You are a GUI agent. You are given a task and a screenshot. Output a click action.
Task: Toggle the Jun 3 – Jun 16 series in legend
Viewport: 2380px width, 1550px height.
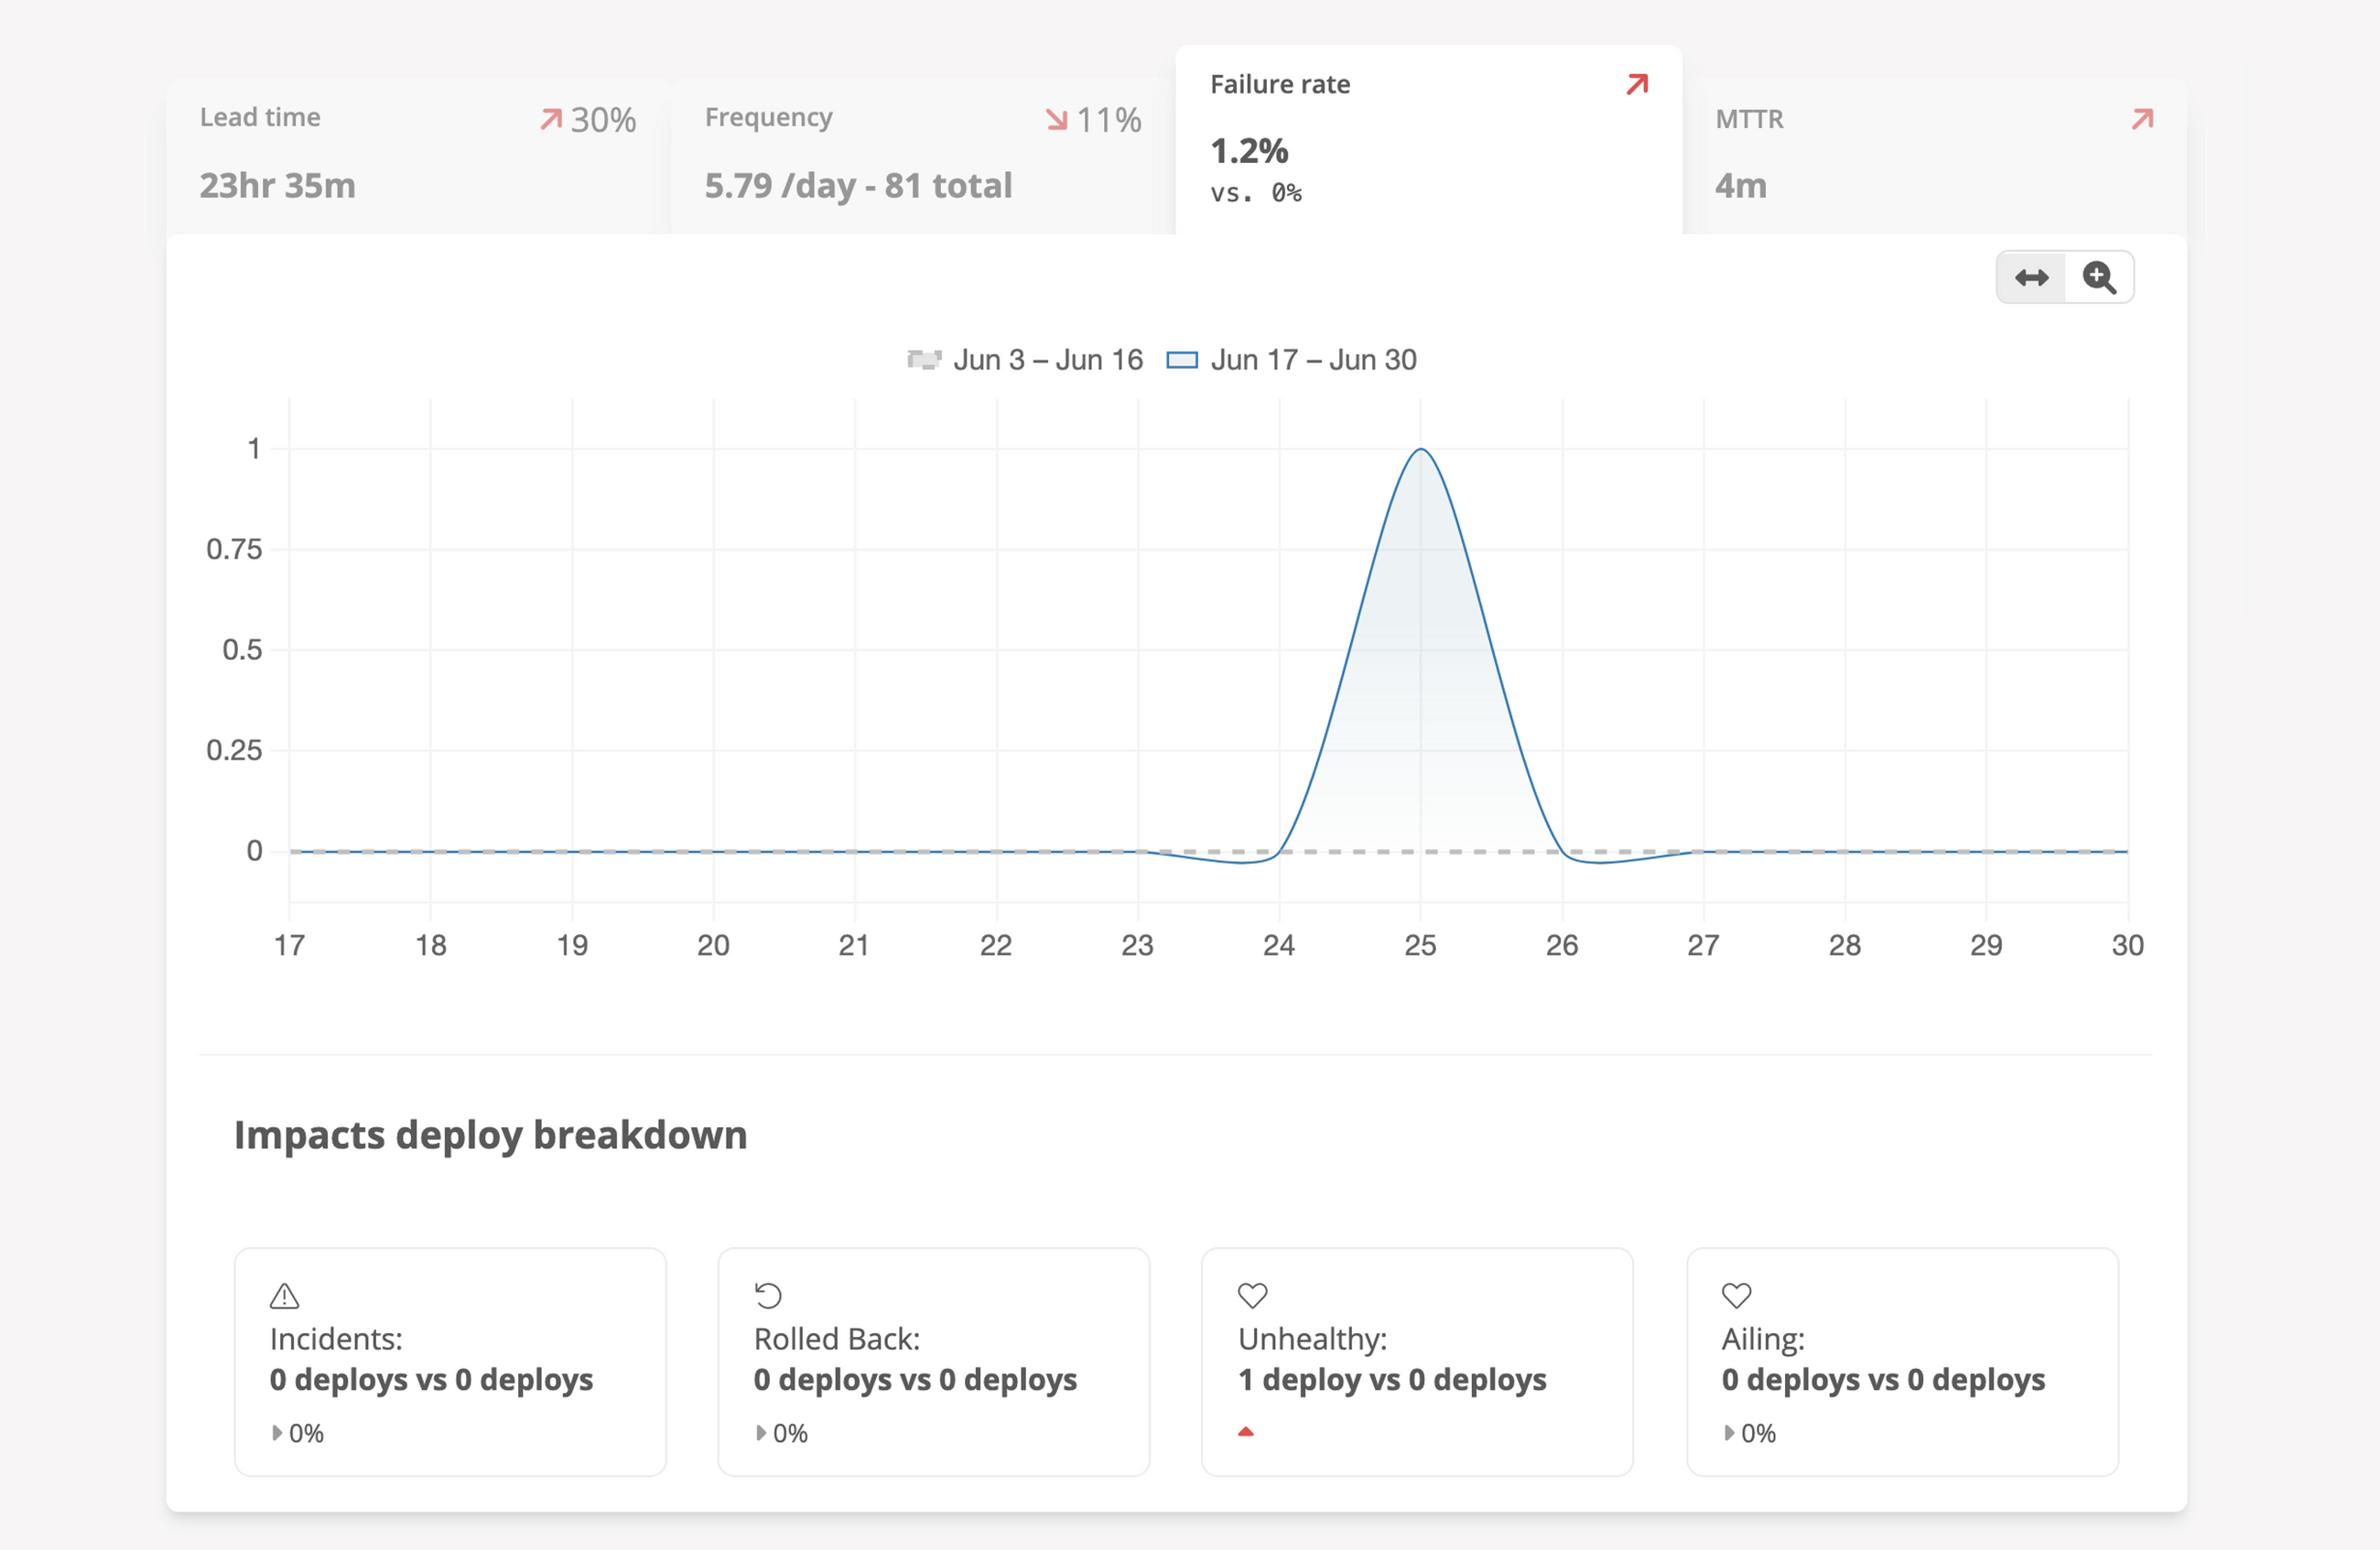pos(1024,359)
